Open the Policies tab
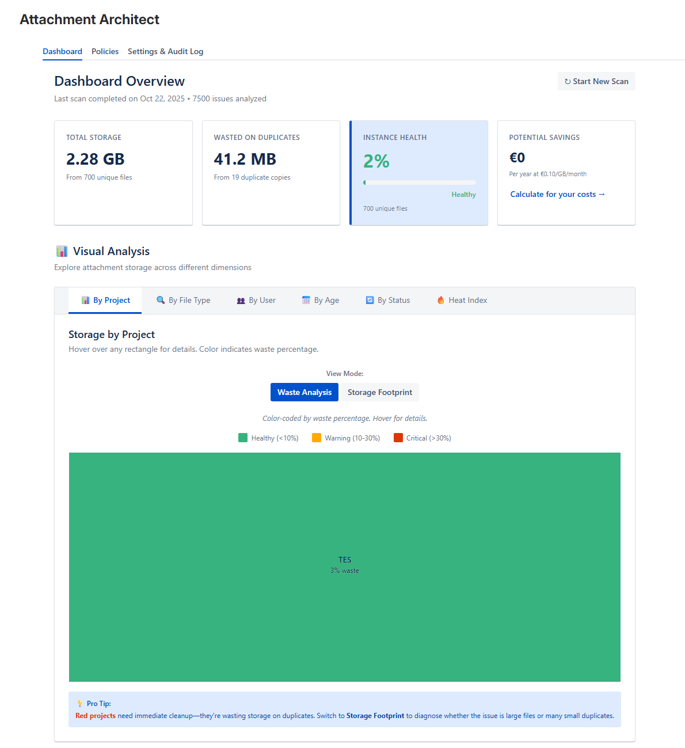 point(105,51)
